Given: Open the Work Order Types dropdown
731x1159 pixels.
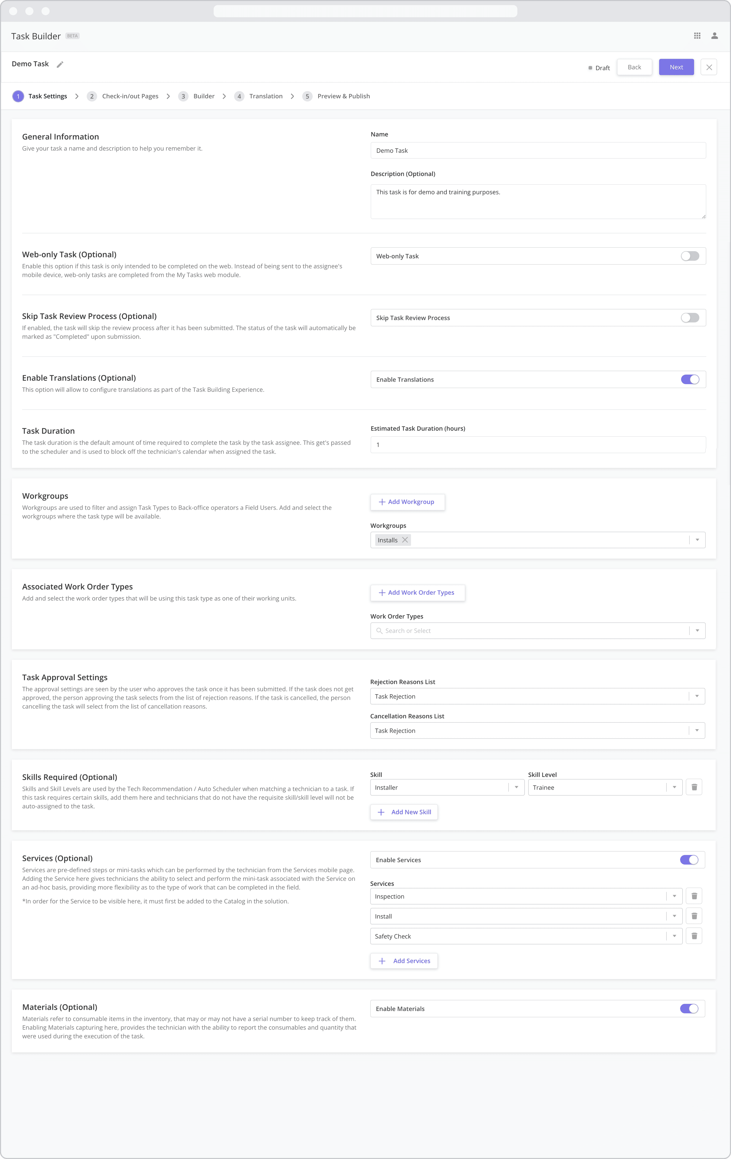Looking at the screenshot, I should tap(697, 630).
